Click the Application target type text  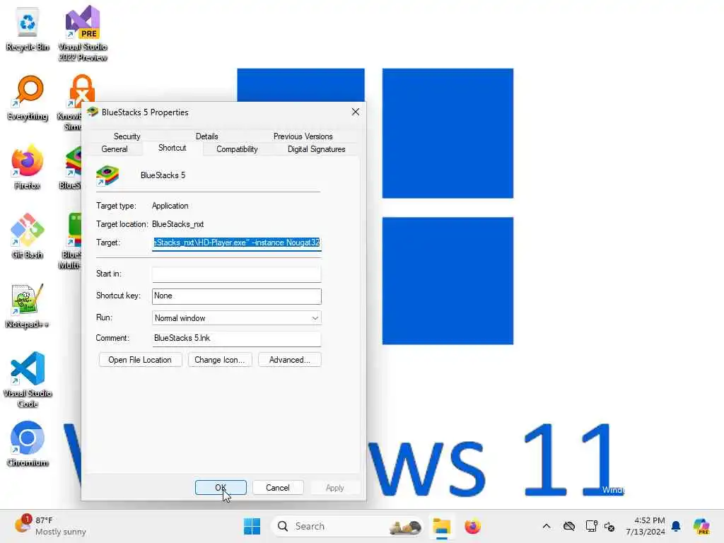click(x=170, y=206)
